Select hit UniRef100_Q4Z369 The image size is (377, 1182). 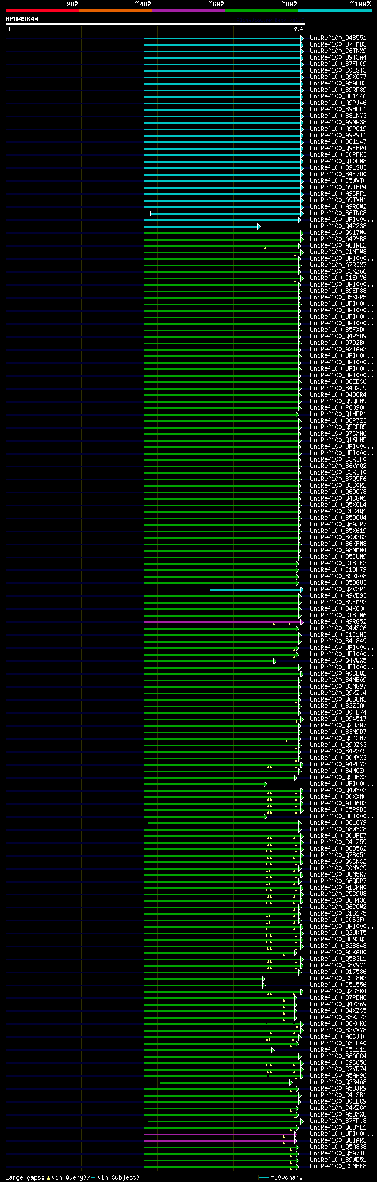tap(338, 1004)
